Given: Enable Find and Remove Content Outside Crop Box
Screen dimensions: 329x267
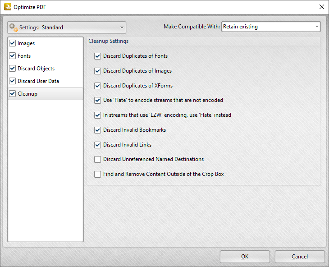Looking at the screenshot, I should pos(97,174).
